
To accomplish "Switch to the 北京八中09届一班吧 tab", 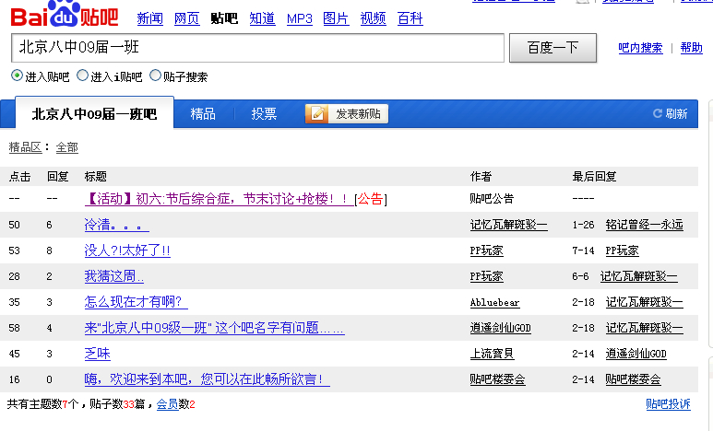I will tap(94, 113).
